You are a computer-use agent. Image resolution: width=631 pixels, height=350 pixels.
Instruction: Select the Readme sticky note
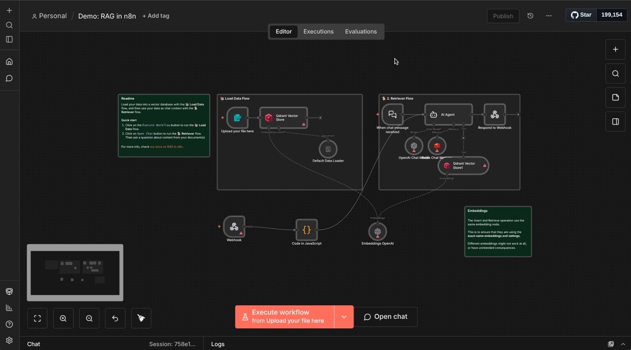coord(164,126)
